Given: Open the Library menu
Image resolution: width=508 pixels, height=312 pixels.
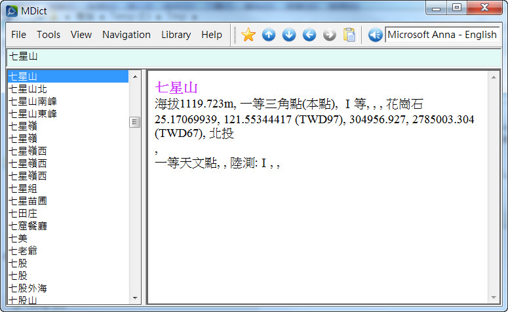Looking at the screenshot, I should tap(176, 35).
